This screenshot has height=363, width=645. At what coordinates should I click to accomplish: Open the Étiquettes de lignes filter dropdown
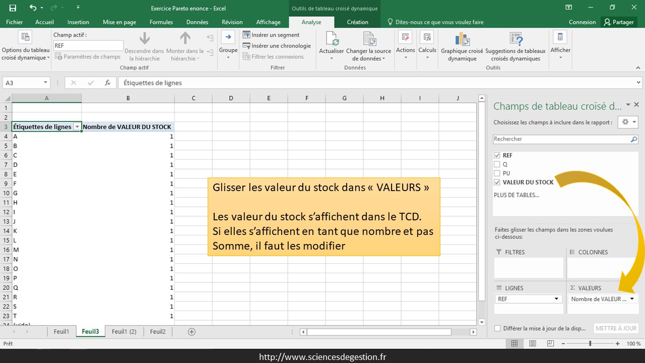pos(77,127)
